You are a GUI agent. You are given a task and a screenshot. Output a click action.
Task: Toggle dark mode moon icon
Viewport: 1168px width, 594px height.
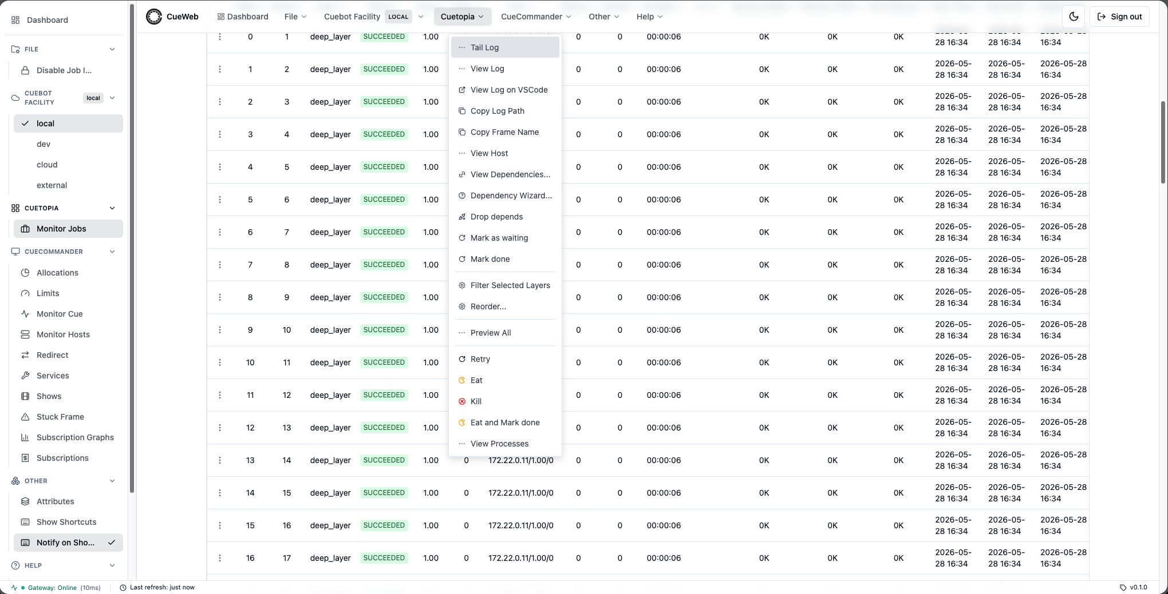coord(1074,17)
